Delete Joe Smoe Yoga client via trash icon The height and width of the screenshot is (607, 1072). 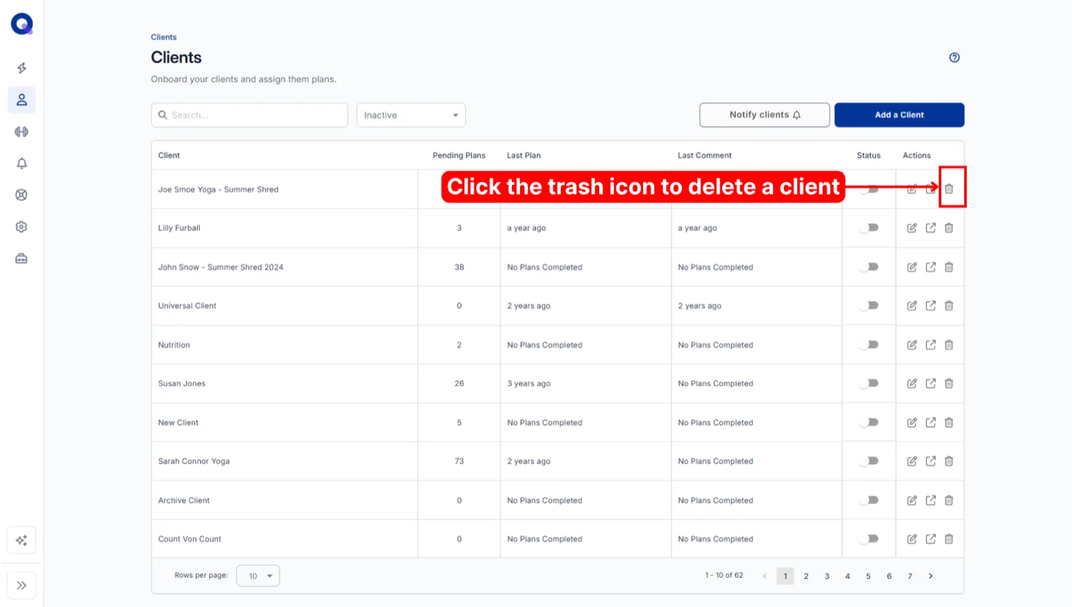point(949,189)
